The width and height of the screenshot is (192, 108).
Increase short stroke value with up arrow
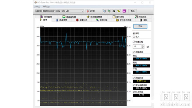[143, 46]
